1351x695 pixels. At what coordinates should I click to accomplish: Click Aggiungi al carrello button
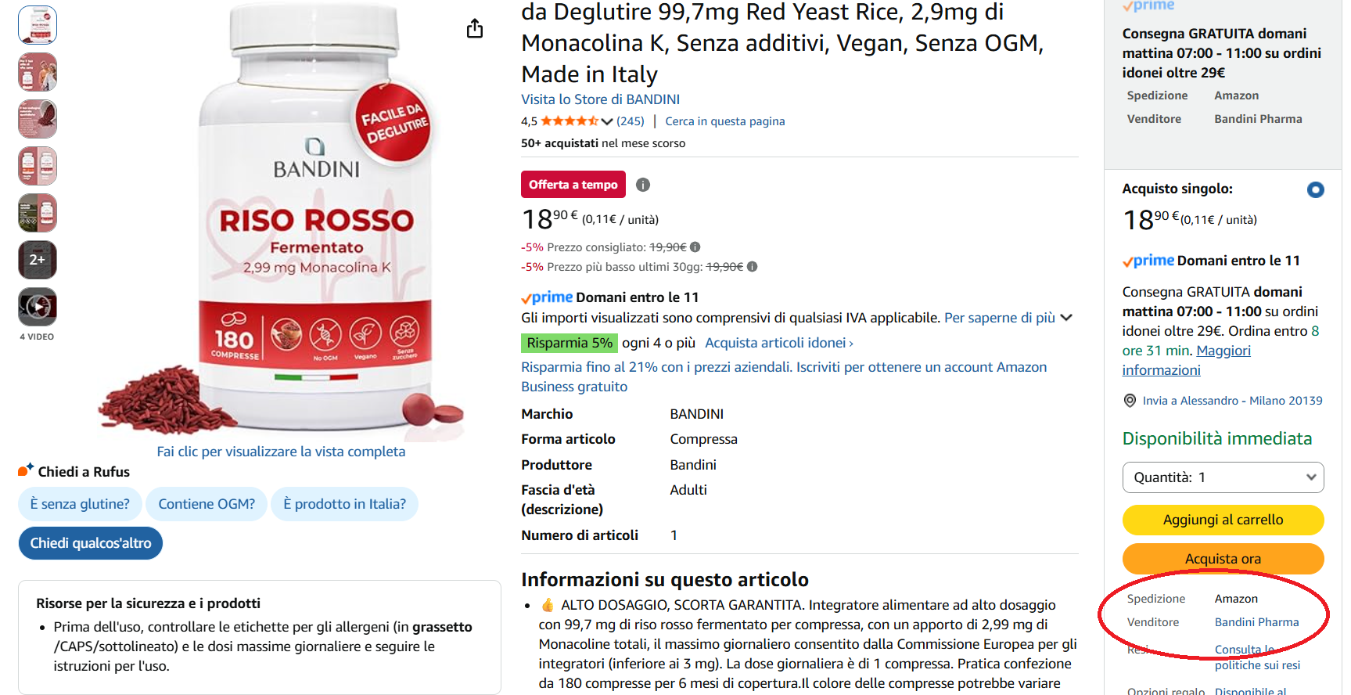click(x=1223, y=520)
